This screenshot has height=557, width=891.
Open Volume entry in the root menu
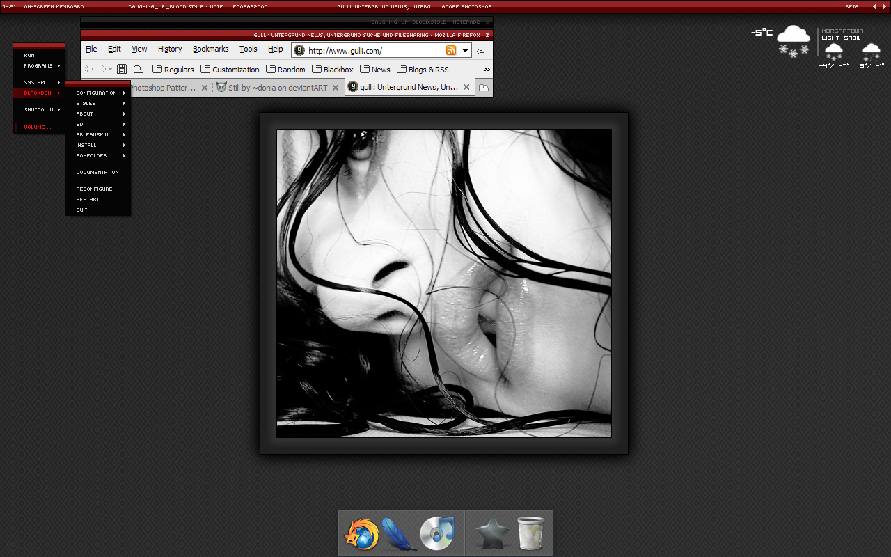pyautogui.click(x=39, y=127)
